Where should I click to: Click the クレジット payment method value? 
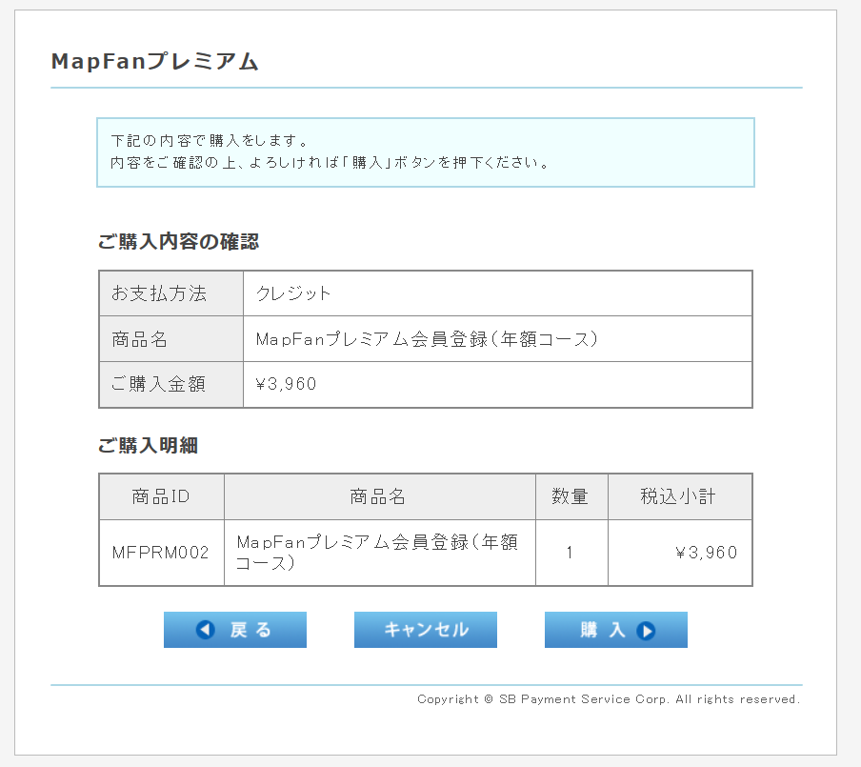click(x=293, y=293)
